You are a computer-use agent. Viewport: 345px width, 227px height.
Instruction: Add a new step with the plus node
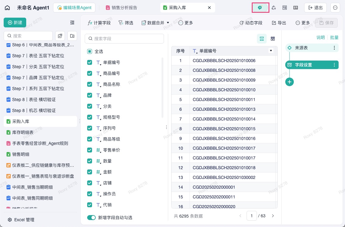(289, 82)
